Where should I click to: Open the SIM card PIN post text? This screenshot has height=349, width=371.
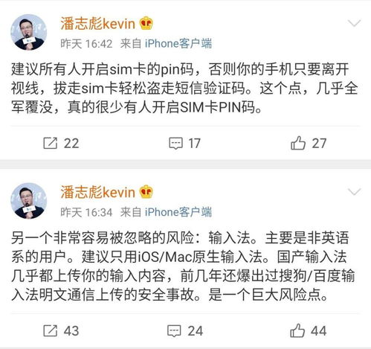click(x=184, y=88)
